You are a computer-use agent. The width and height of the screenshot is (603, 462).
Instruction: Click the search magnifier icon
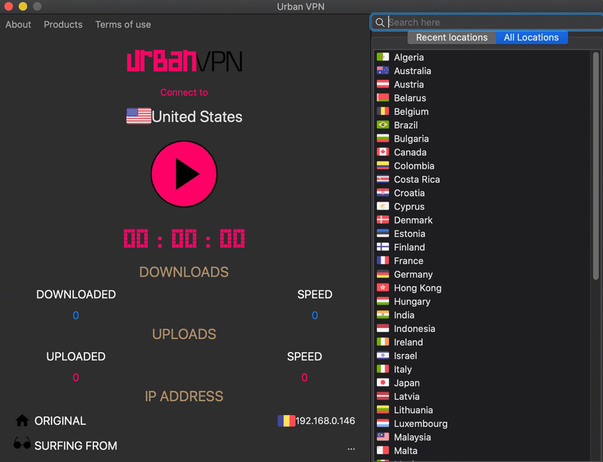tap(380, 22)
